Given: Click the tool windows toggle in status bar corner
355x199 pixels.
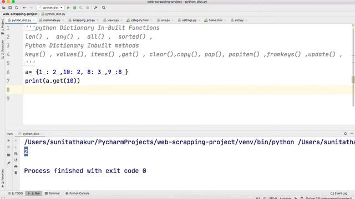Looking at the screenshot, I should (3, 198).
